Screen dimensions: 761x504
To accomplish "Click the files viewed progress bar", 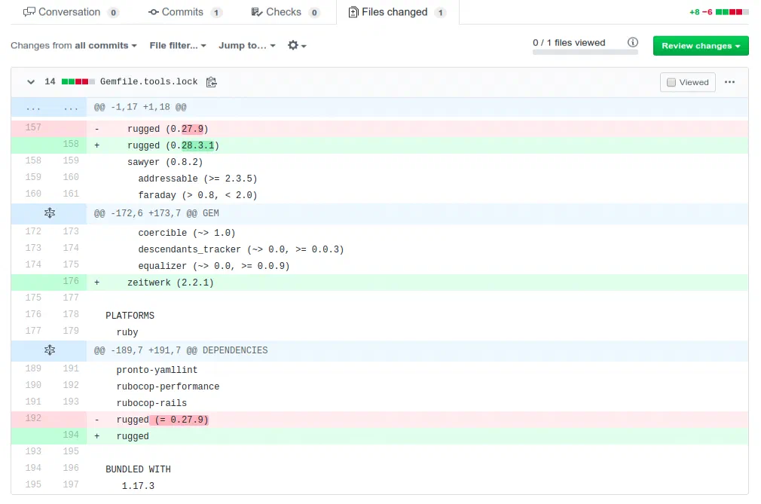I will 585,53.
